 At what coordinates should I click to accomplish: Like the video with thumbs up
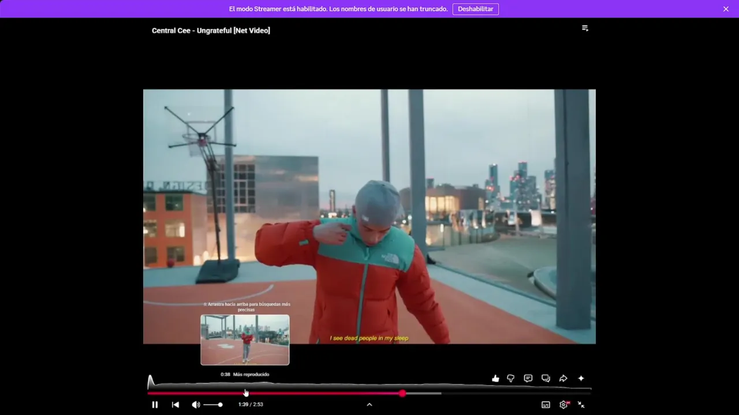pos(495,379)
